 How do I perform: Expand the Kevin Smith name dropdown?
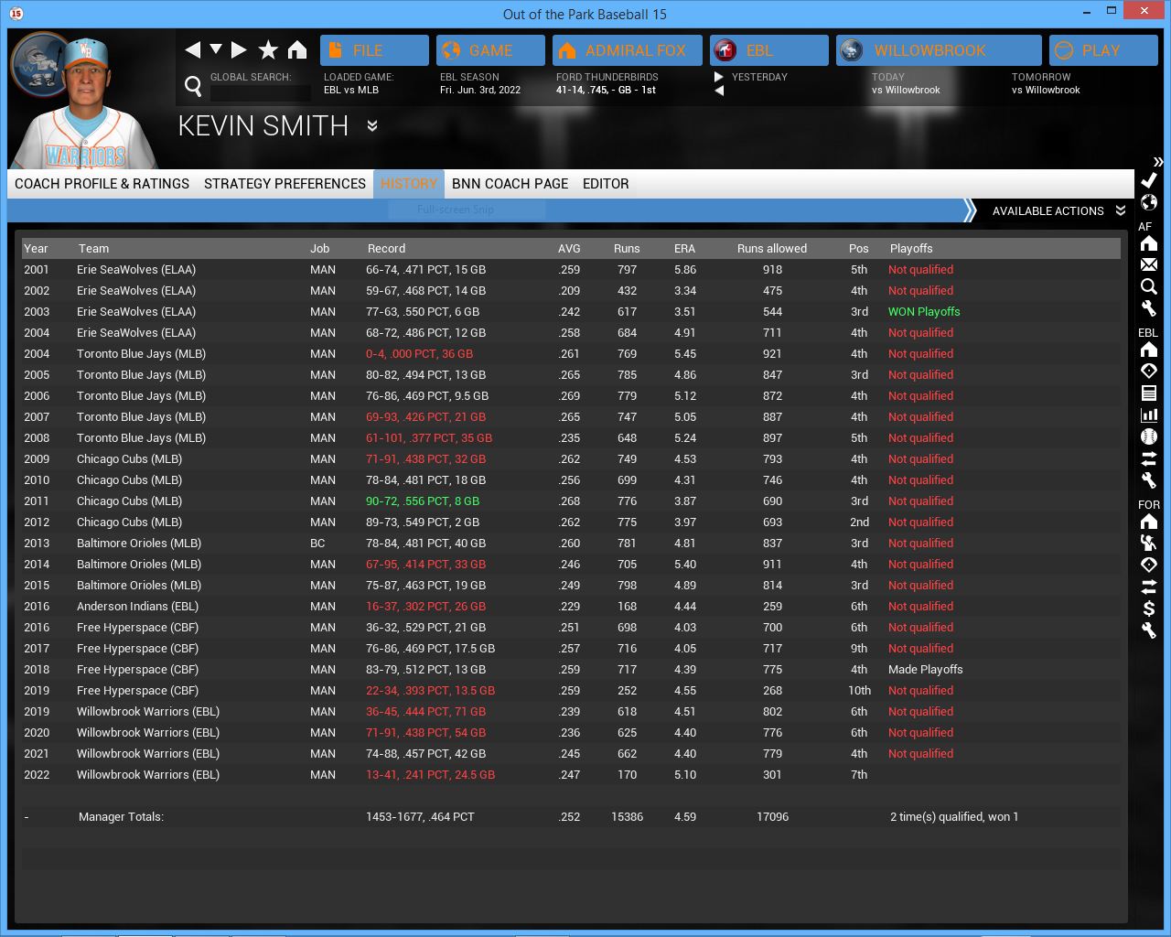(372, 126)
